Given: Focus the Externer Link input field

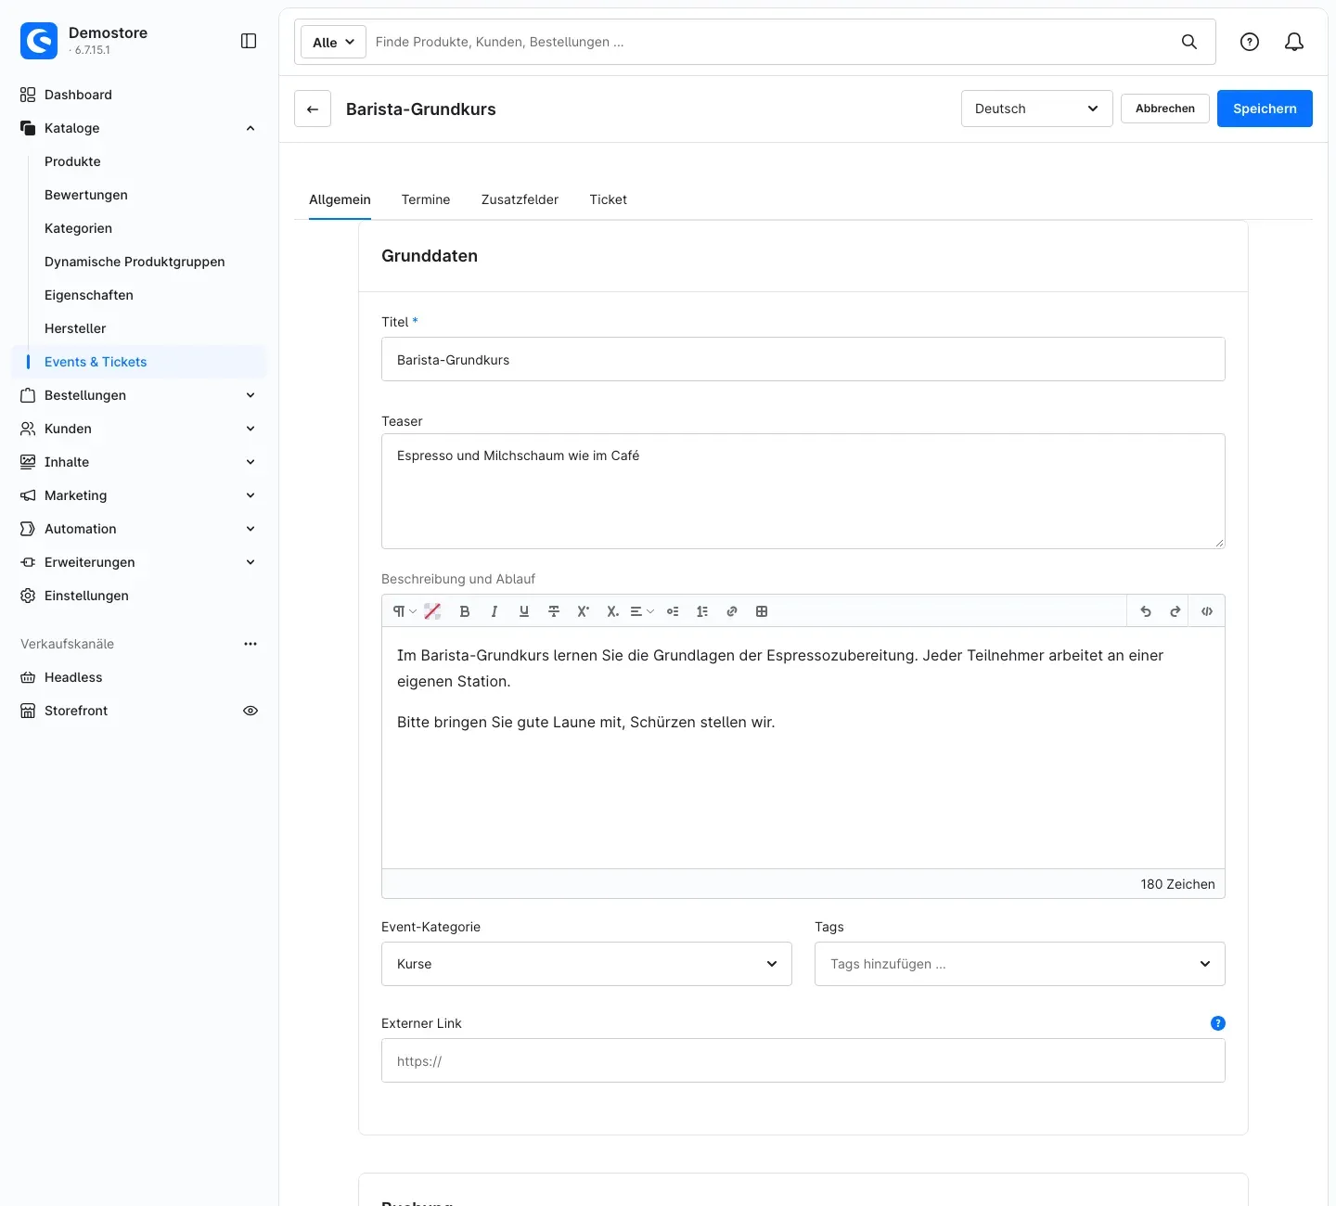Looking at the screenshot, I should tap(803, 1060).
